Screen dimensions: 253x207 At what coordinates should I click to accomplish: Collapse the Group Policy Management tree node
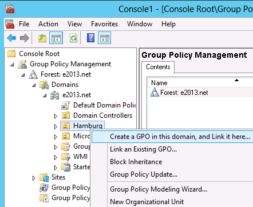(x=12, y=65)
